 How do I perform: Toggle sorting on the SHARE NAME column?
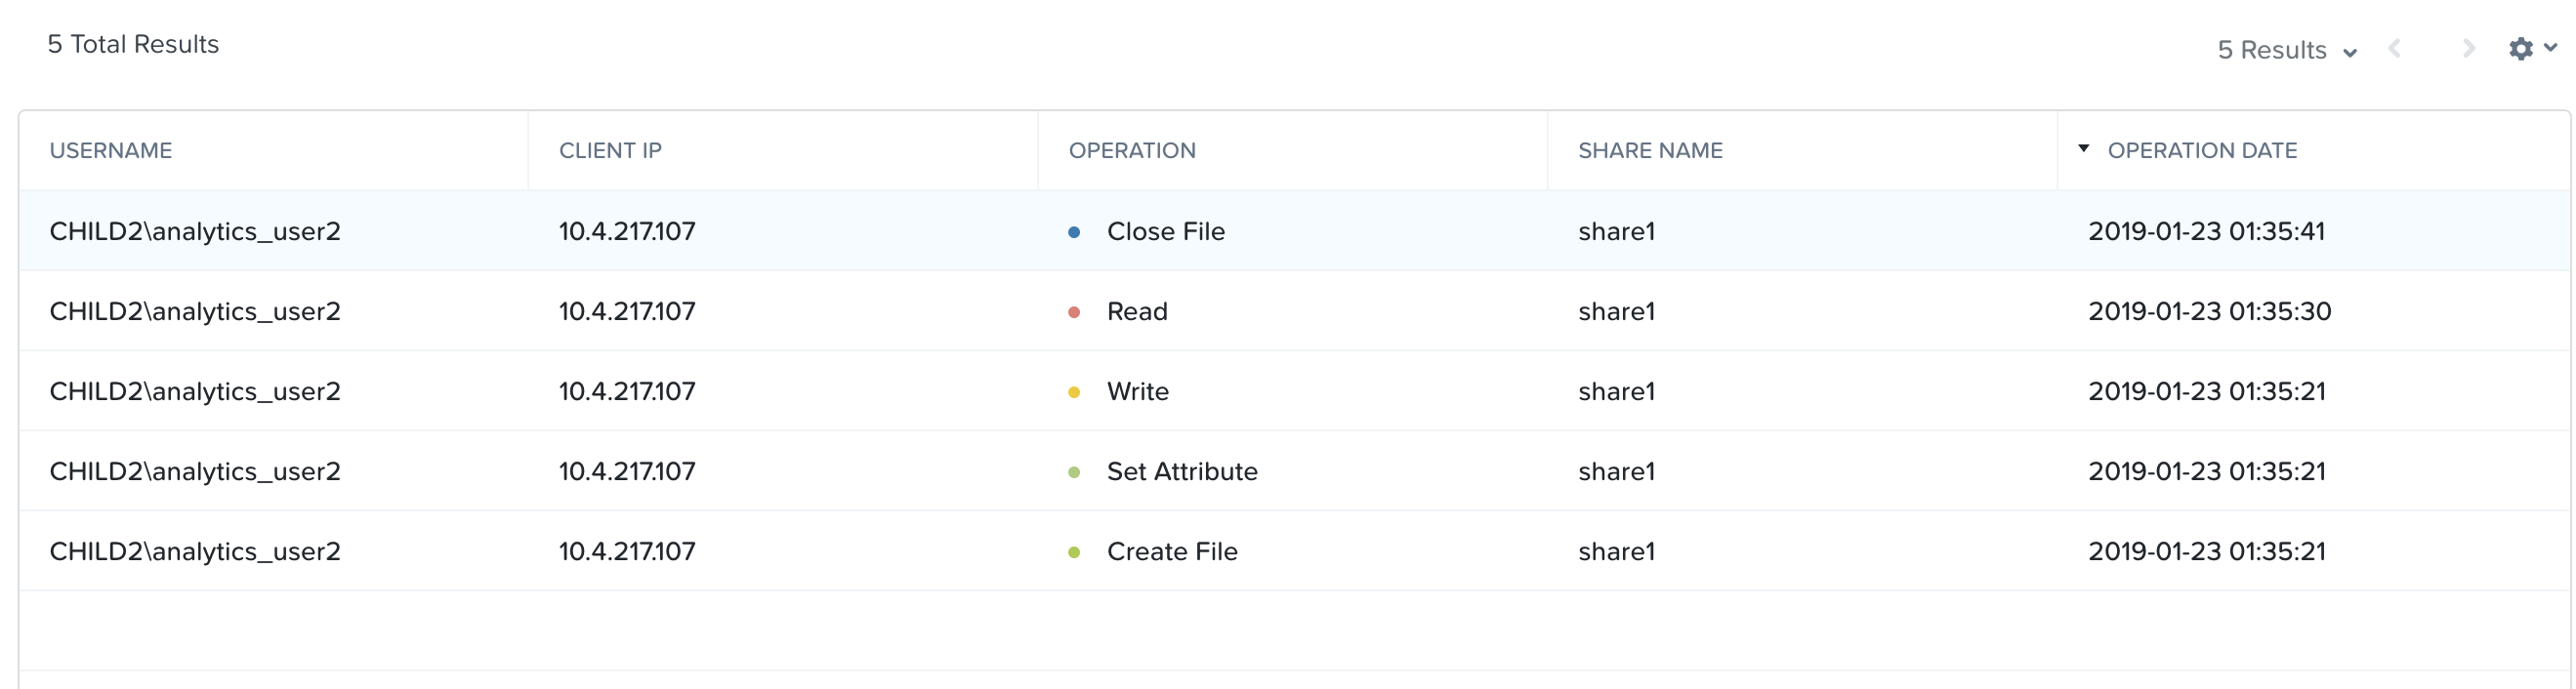click(x=1650, y=150)
